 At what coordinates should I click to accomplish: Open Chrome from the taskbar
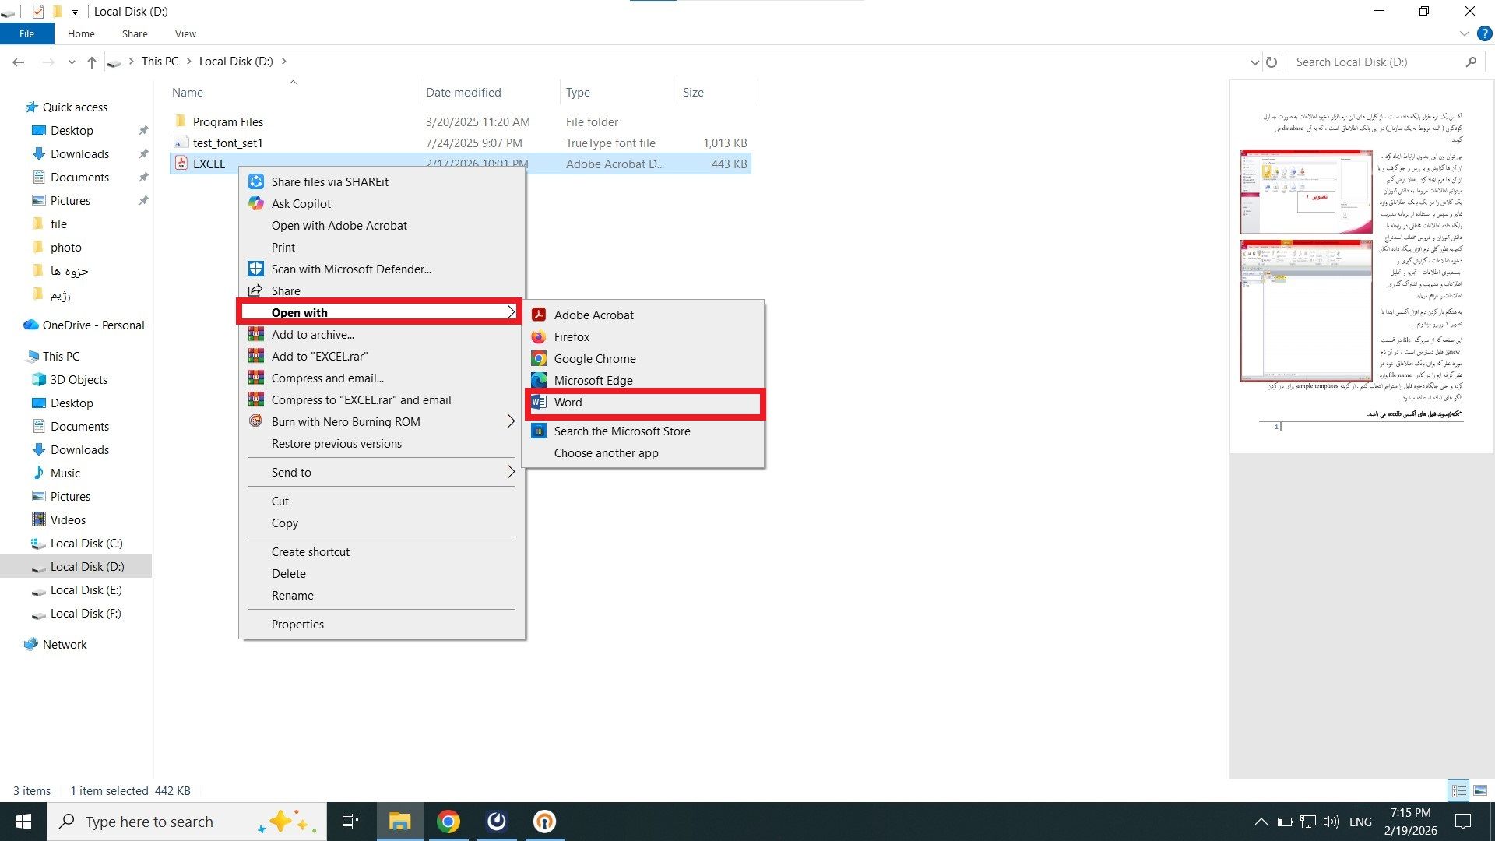pos(448,822)
